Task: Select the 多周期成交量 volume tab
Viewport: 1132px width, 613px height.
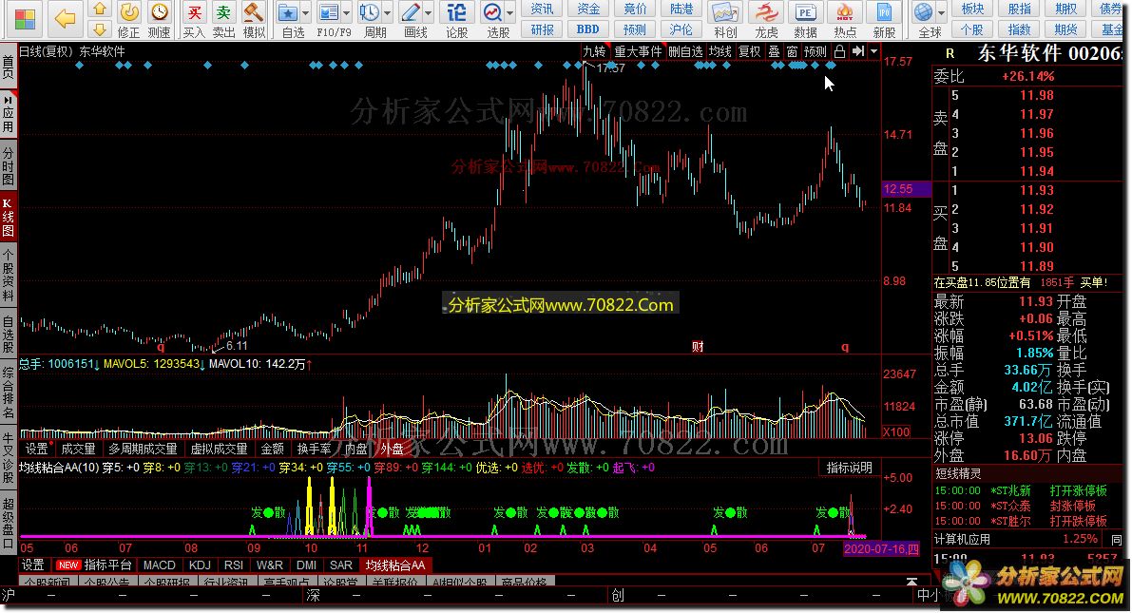Action: click(x=143, y=450)
